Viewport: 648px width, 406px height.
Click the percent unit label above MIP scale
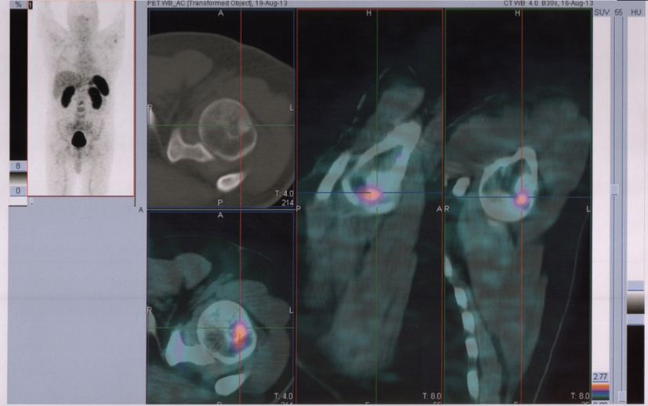16,5
